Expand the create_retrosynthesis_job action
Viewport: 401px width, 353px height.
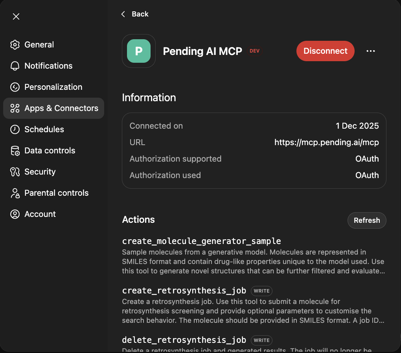[184, 291]
